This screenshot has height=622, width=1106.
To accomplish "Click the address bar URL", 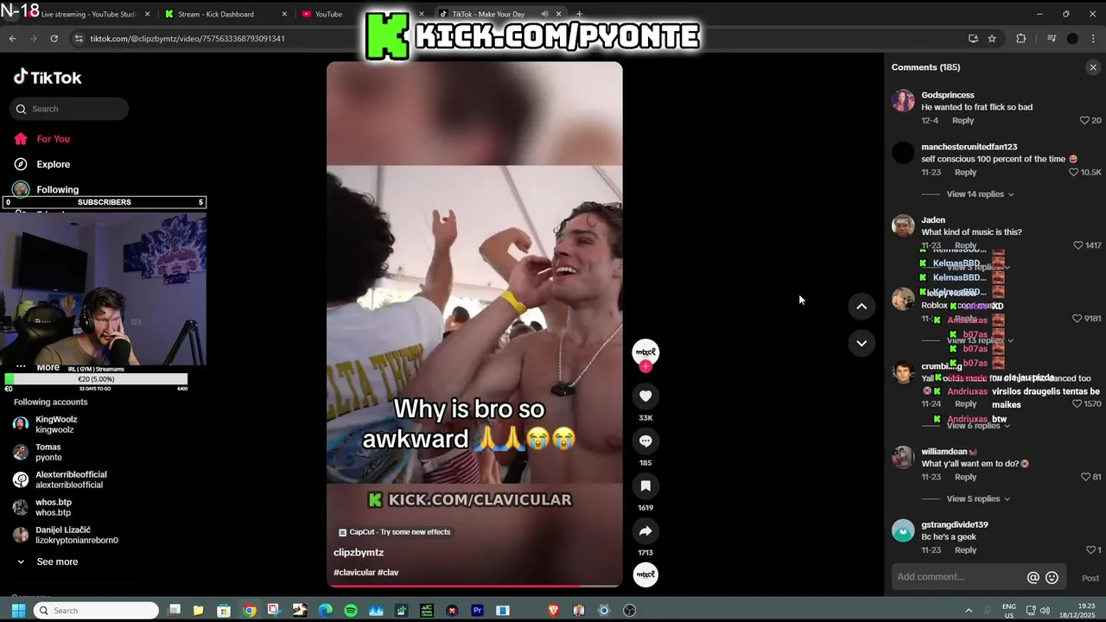I will click(188, 39).
